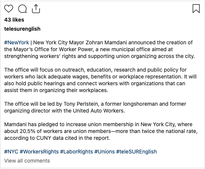Open the #NYC hashtag
This screenshot has height=169, width=205.
[11, 152]
